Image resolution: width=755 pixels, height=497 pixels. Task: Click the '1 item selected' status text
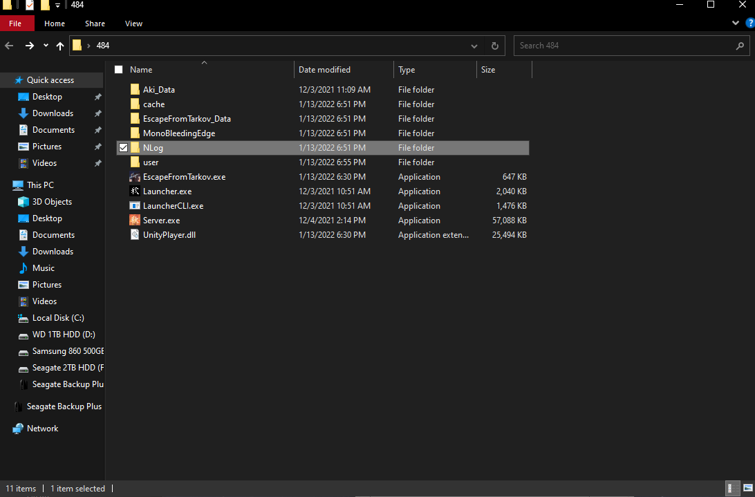pyautogui.click(x=77, y=488)
